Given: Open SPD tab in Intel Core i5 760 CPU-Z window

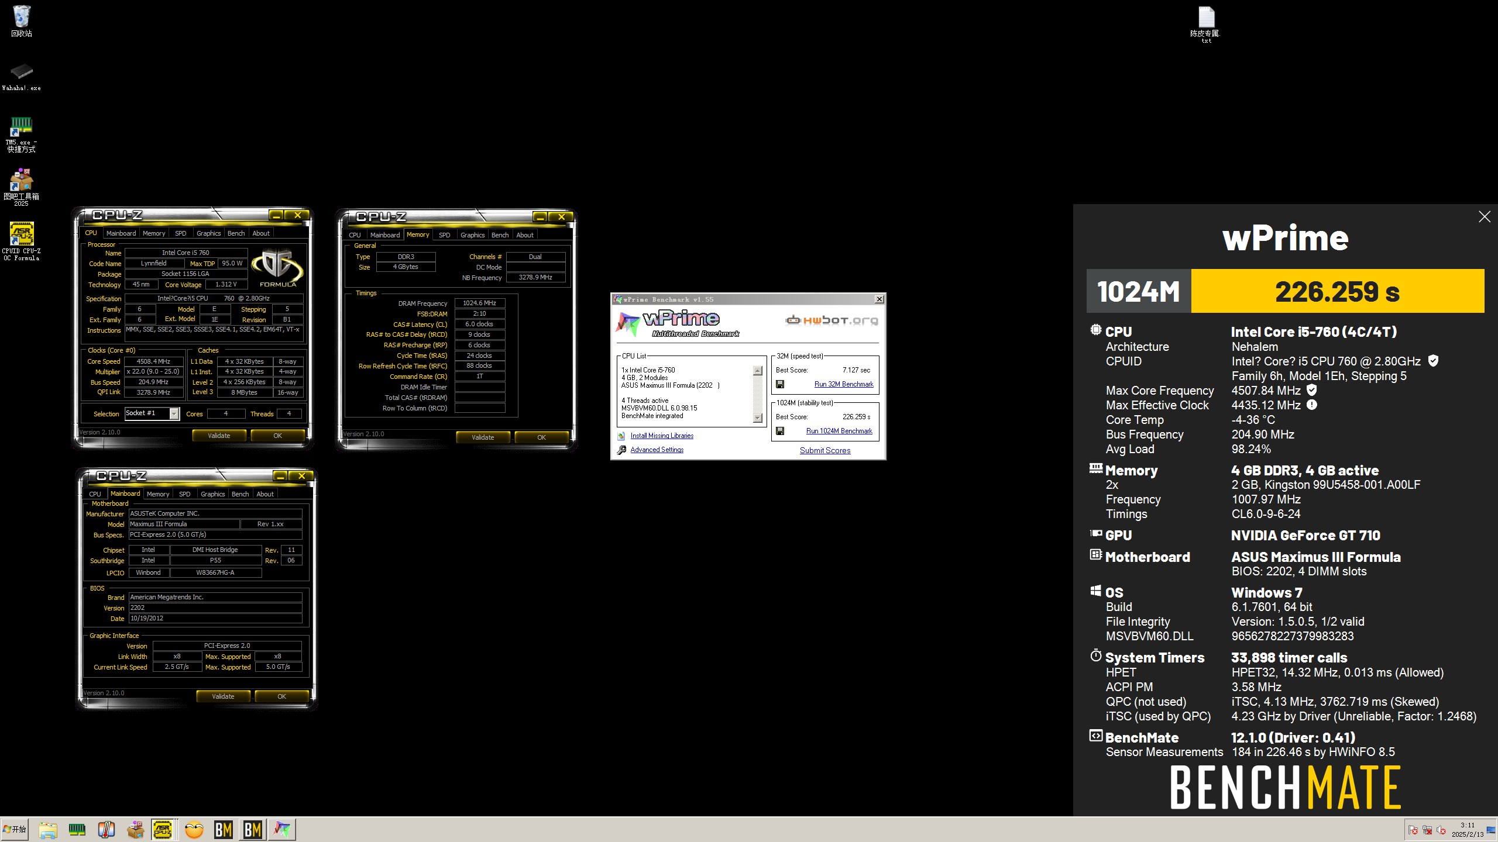Looking at the screenshot, I should [x=181, y=233].
